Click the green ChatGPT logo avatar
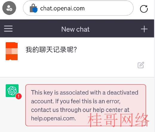The image size is (155, 132). (x=12, y=91)
